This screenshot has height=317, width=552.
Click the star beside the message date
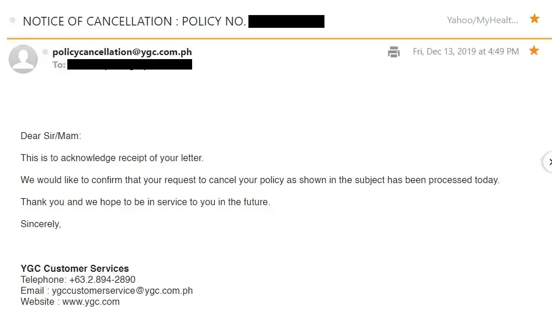pyautogui.click(x=534, y=51)
